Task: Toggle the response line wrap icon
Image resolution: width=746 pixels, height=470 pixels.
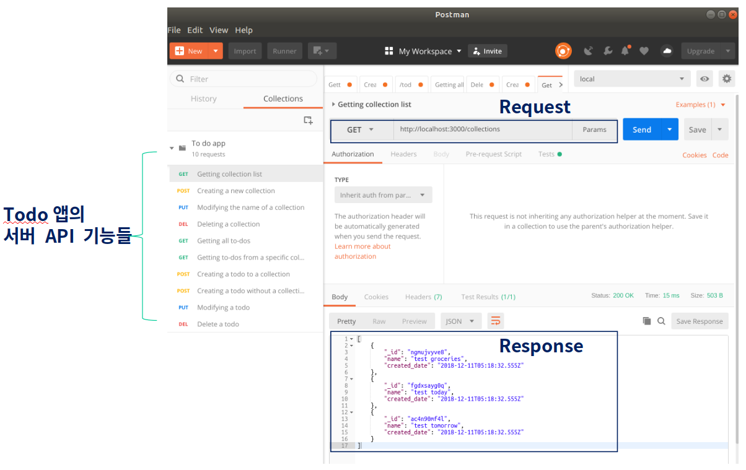Action: click(496, 321)
